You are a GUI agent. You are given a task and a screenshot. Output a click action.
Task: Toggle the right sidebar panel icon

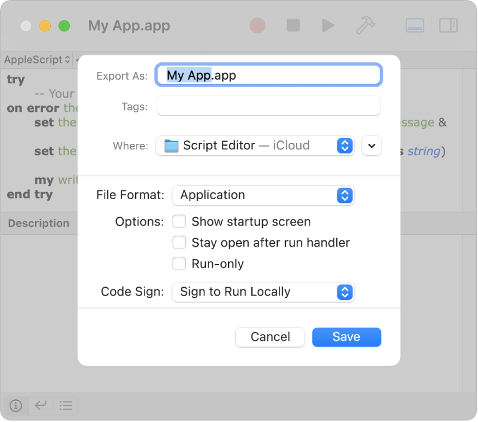tap(448, 25)
